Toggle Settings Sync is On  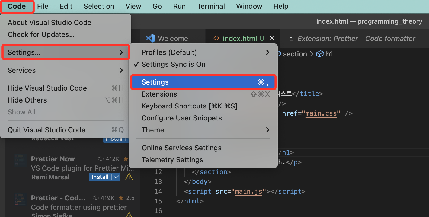[203, 64]
